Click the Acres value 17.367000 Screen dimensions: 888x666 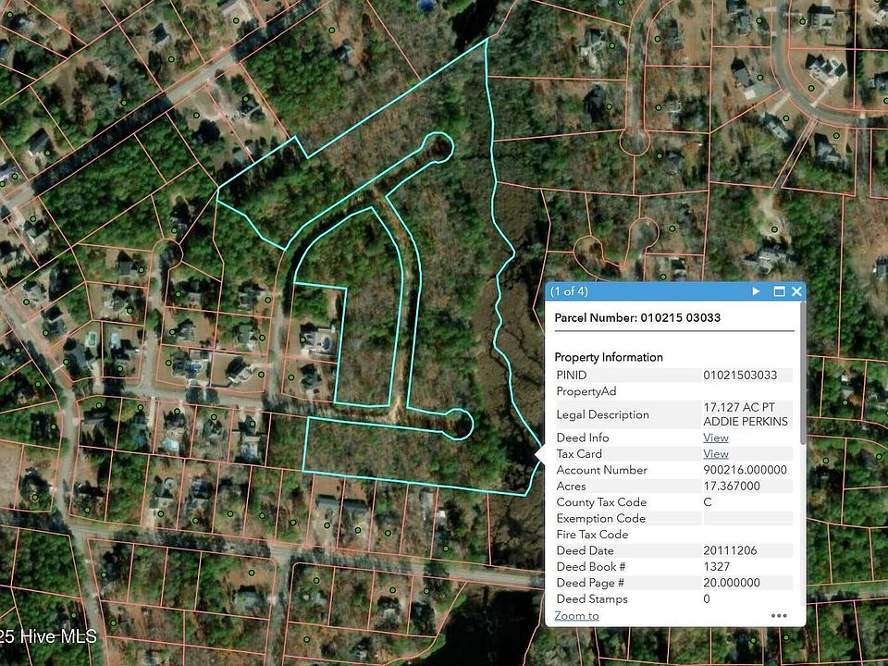732,487
